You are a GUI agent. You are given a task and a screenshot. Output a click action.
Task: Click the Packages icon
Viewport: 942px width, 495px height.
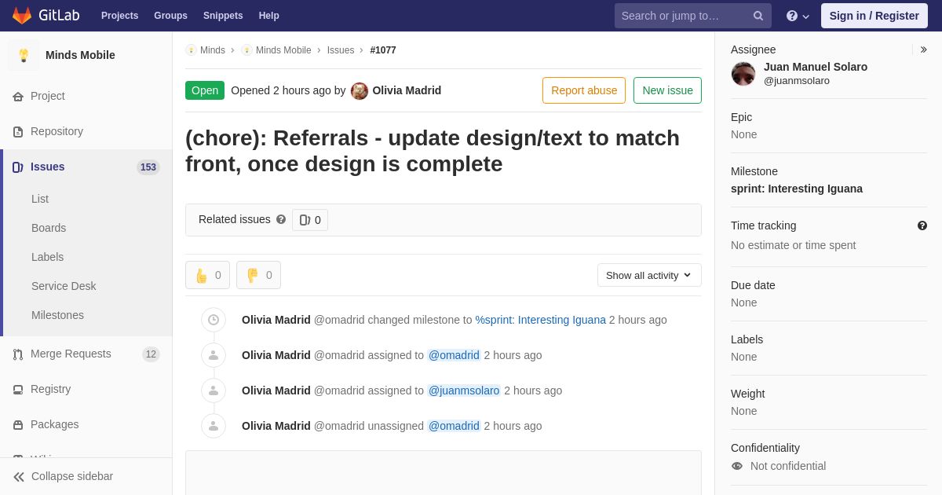click(x=18, y=425)
